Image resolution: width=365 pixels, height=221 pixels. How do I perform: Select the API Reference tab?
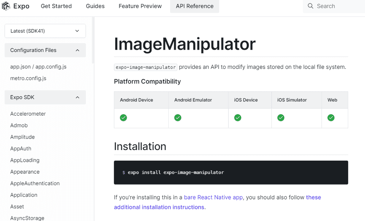tap(195, 6)
